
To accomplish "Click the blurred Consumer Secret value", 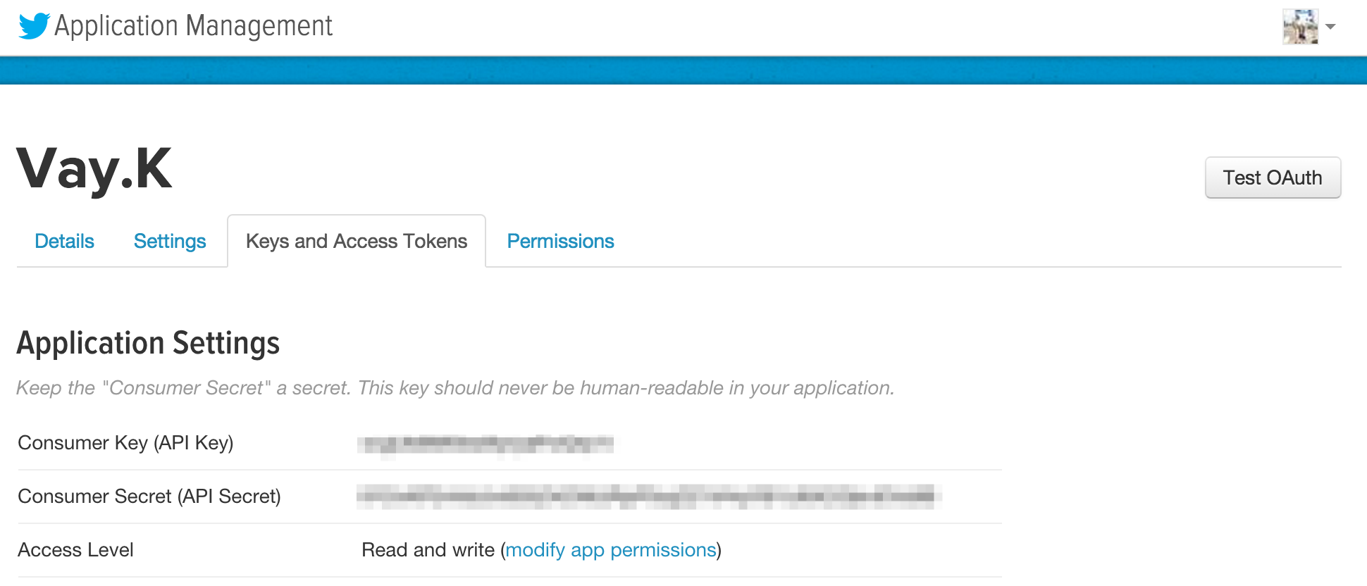I will pyautogui.click(x=648, y=497).
